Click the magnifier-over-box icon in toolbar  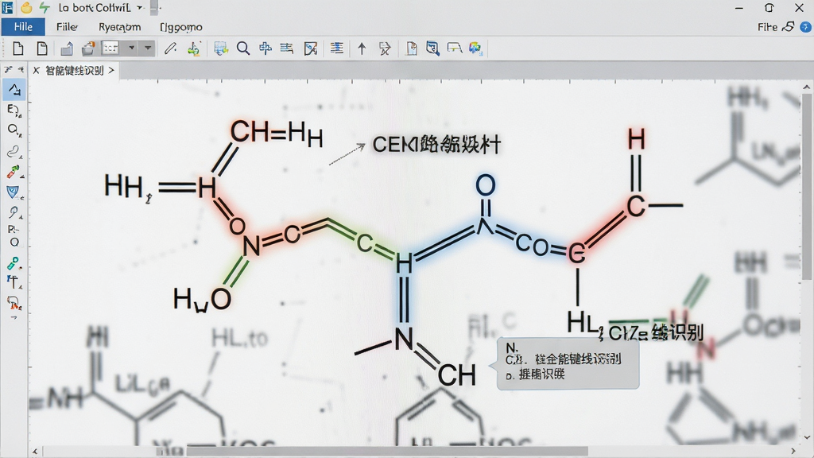click(x=432, y=49)
